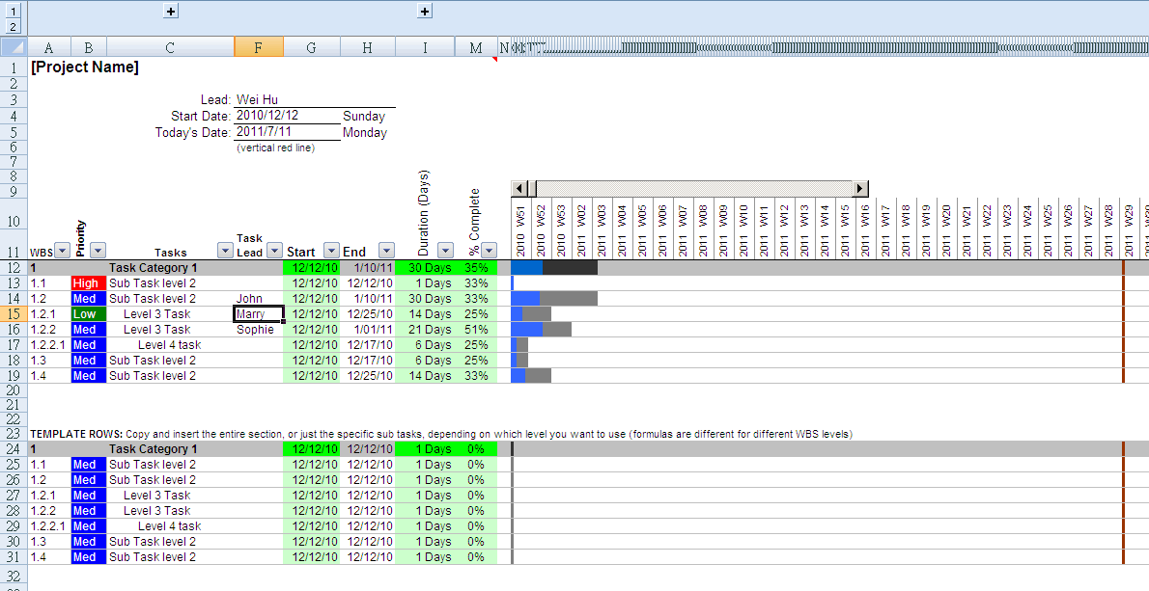Open the % Complete filter dropdown
The image size is (1149, 591).
489,251
